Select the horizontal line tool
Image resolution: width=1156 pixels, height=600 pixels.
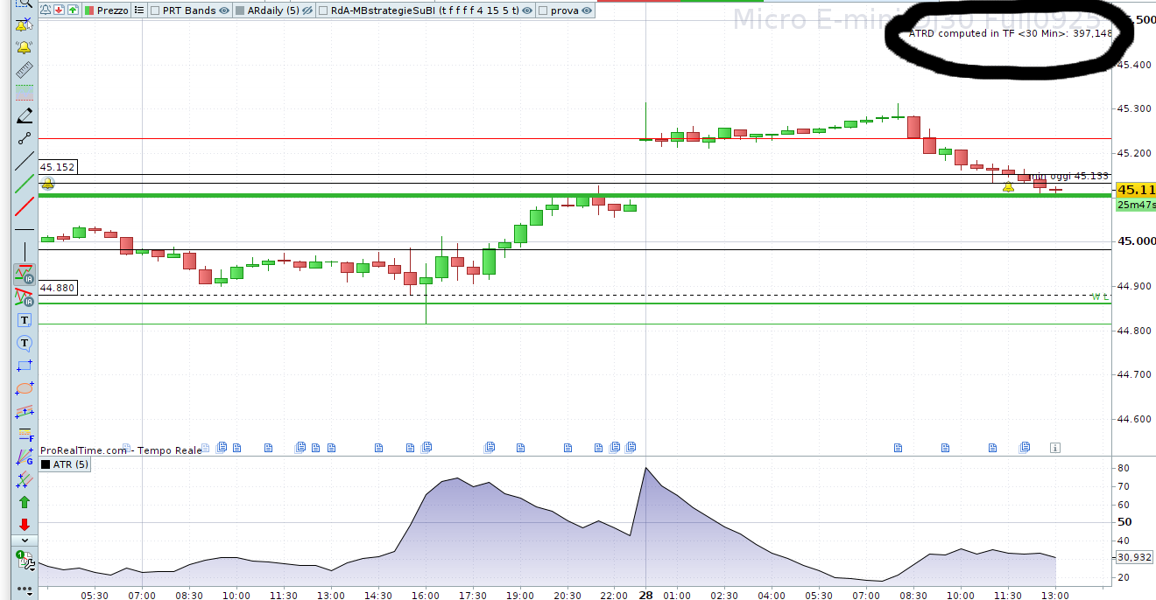click(24, 229)
